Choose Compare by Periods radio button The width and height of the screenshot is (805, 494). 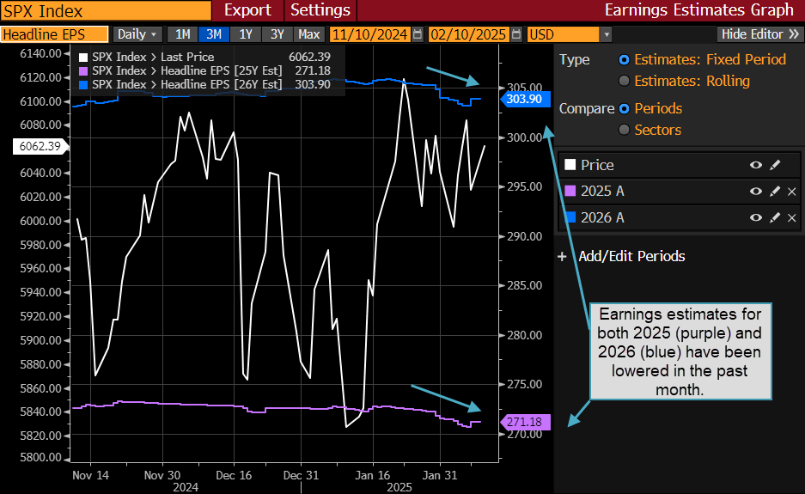(625, 109)
